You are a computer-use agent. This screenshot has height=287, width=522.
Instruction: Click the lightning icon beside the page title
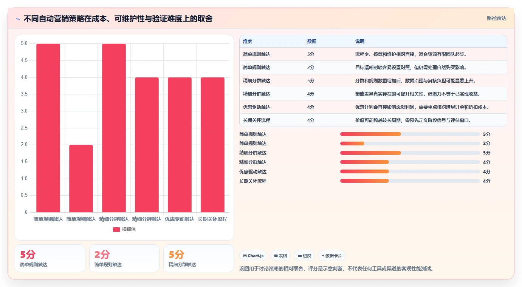[18, 19]
